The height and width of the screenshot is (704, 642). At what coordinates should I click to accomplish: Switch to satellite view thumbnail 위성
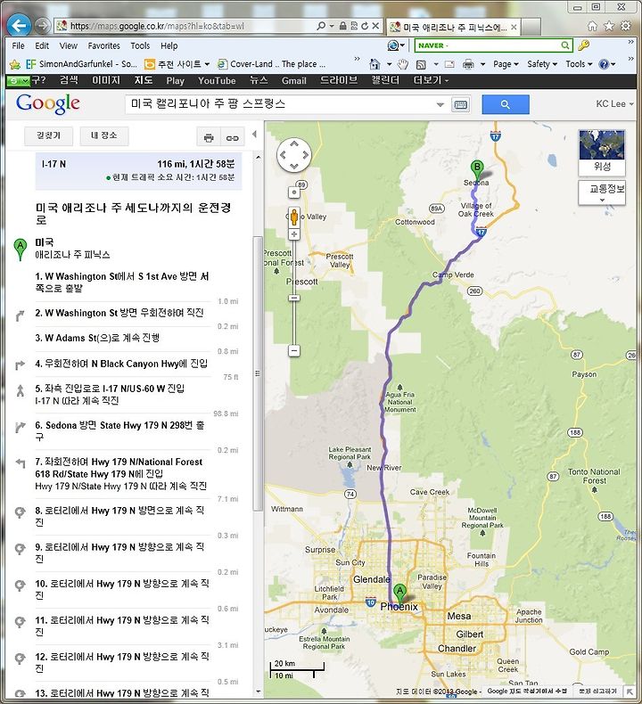point(602,152)
